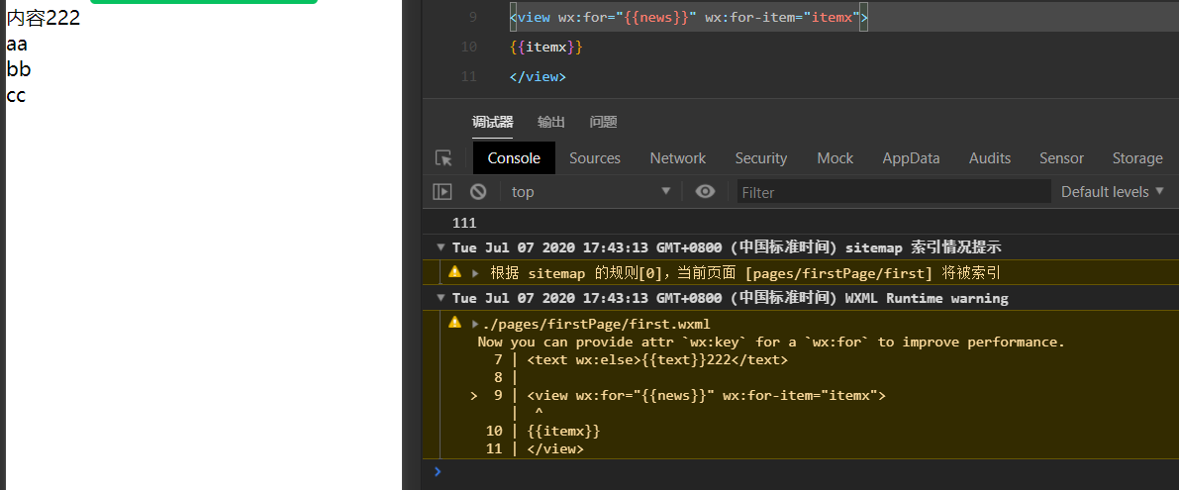Select the Console tab
Viewport: 1179px width, 490px height.
515,158
